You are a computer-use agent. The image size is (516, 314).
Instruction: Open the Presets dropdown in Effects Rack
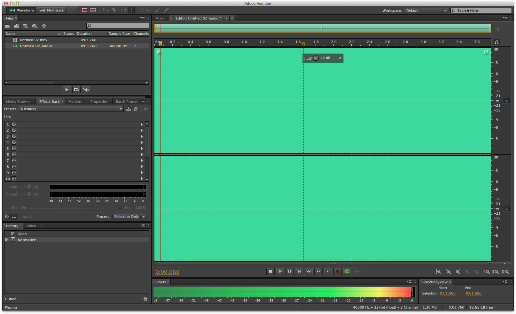71,109
